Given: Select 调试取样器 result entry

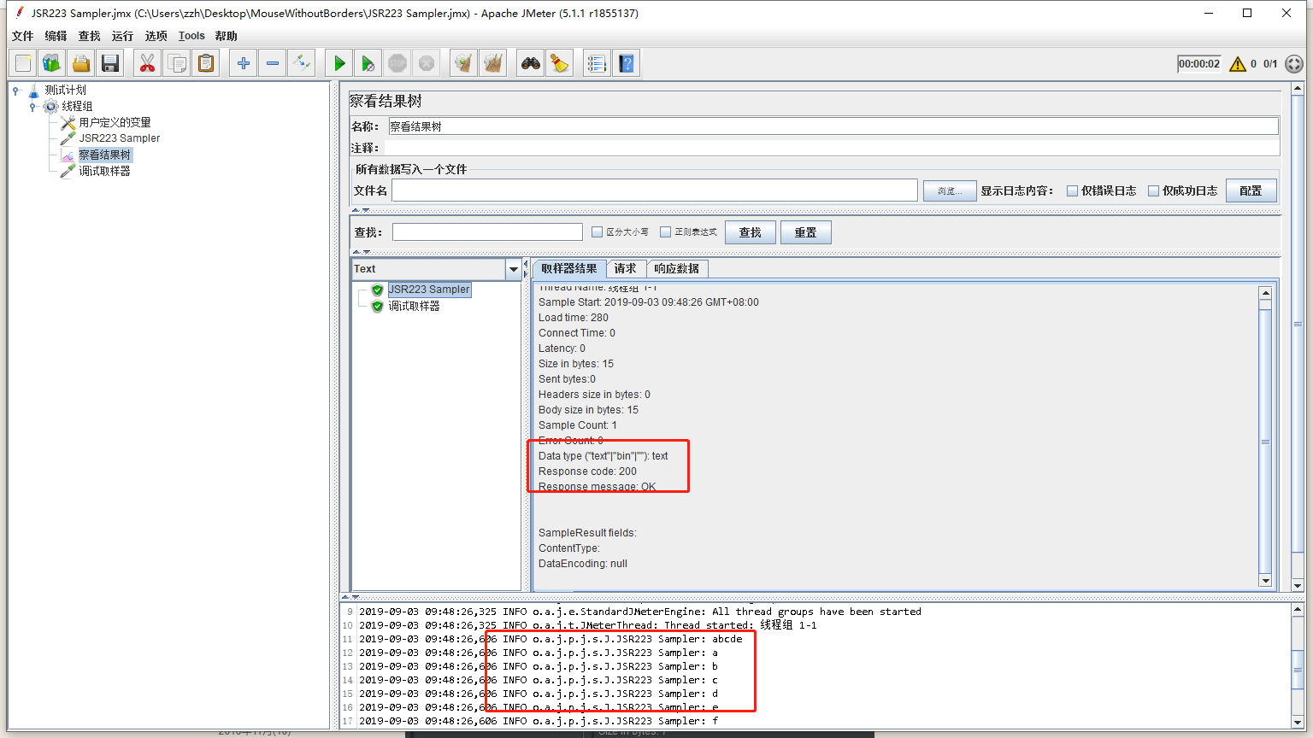Looking at the screenshot, I should (414, 306).
